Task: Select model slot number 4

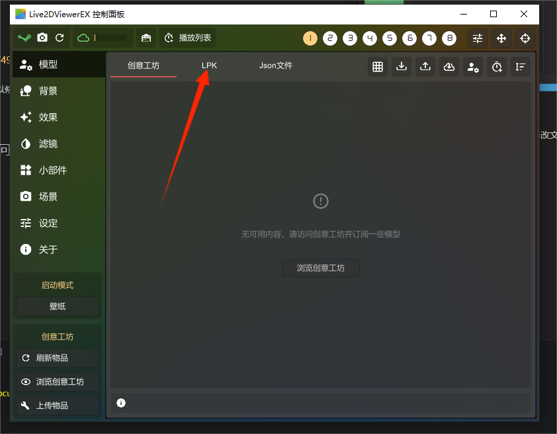Action: pos(370,38)
